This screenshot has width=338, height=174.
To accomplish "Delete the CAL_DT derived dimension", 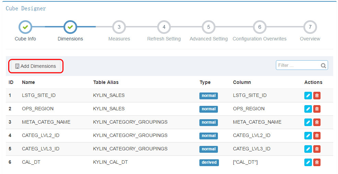I will click(x=317, y=162).
